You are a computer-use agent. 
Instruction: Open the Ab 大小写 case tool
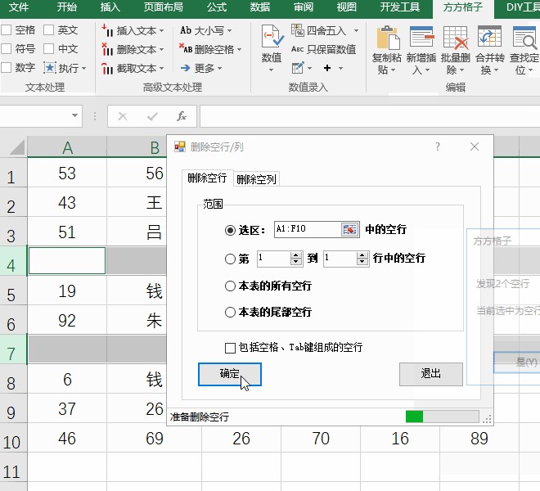(x=206, y=30)
